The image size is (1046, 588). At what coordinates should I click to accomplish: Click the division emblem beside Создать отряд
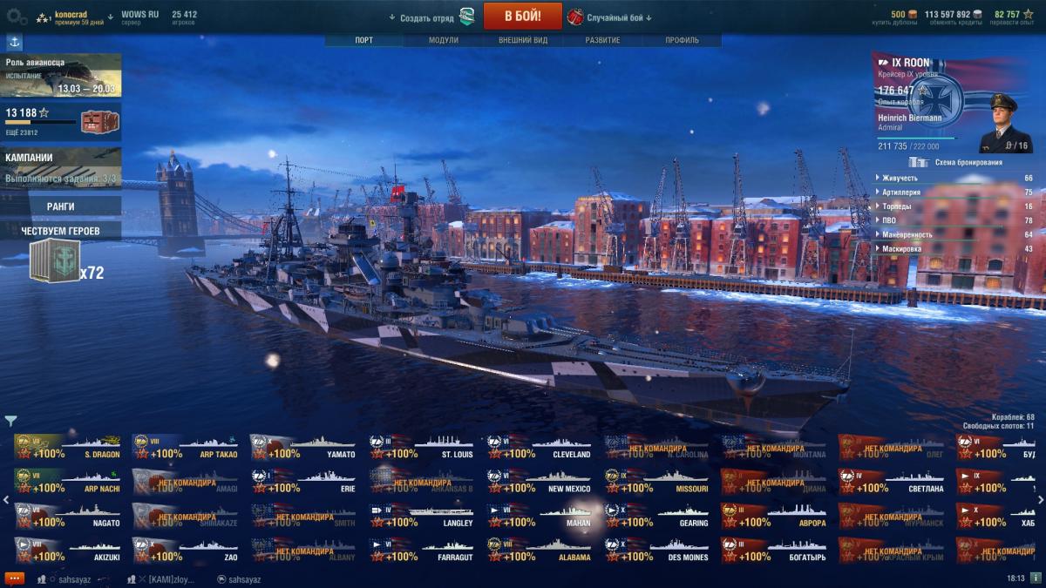coord(467,17)
